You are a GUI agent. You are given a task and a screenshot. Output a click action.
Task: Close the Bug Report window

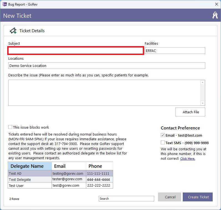pos(217,4)
